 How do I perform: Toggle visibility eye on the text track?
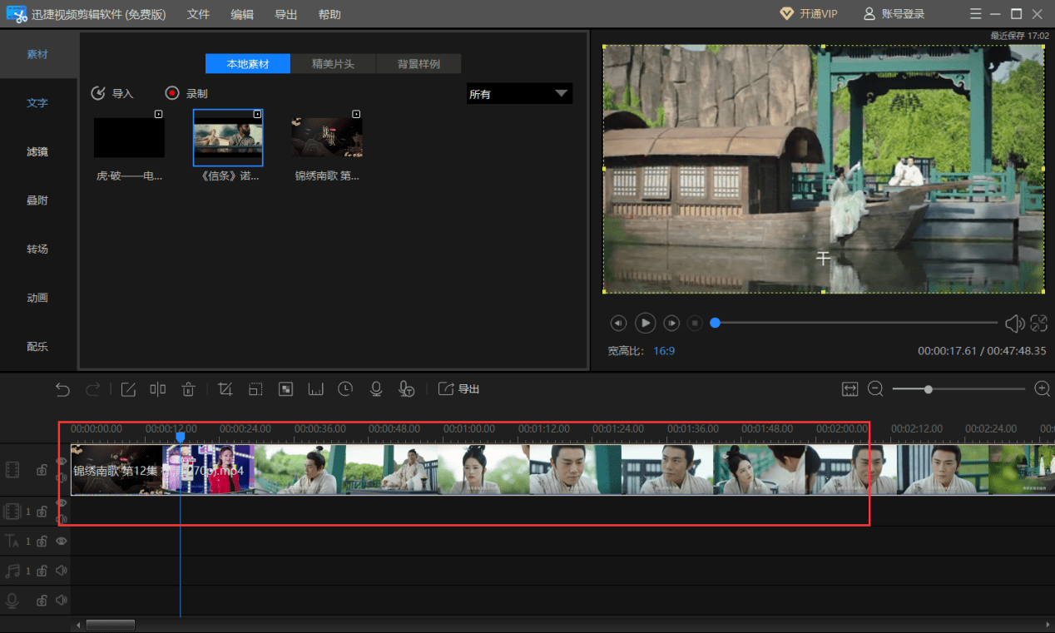[x=62, y=542]
